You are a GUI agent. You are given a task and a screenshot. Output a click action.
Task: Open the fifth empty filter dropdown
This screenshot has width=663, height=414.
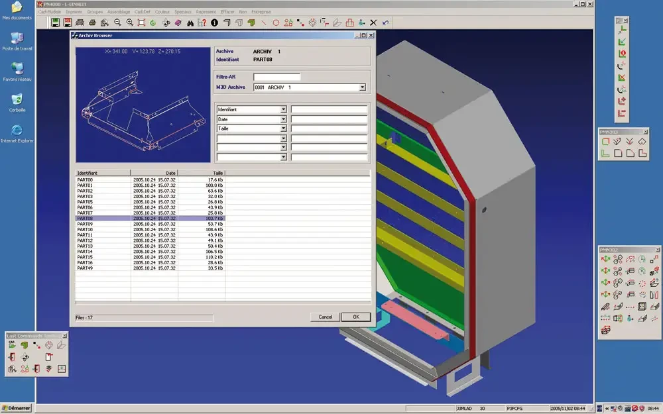(283, 148)
